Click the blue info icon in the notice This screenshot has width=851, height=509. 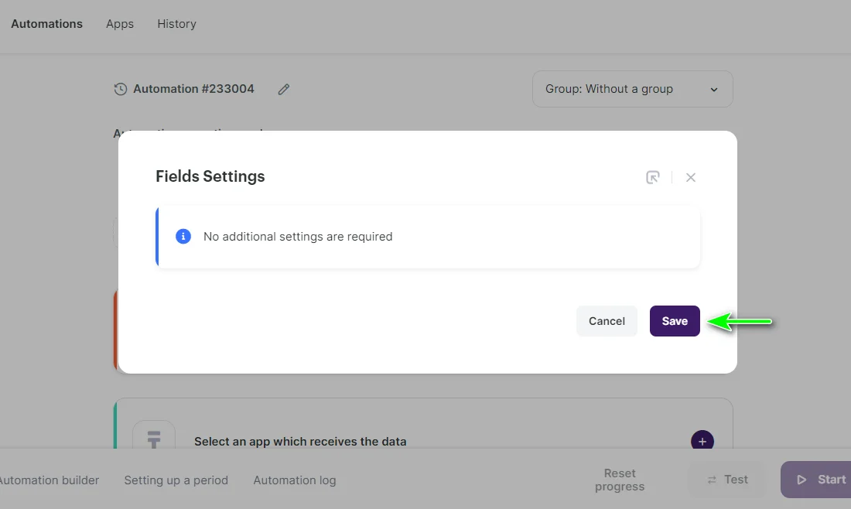[183, 236]
